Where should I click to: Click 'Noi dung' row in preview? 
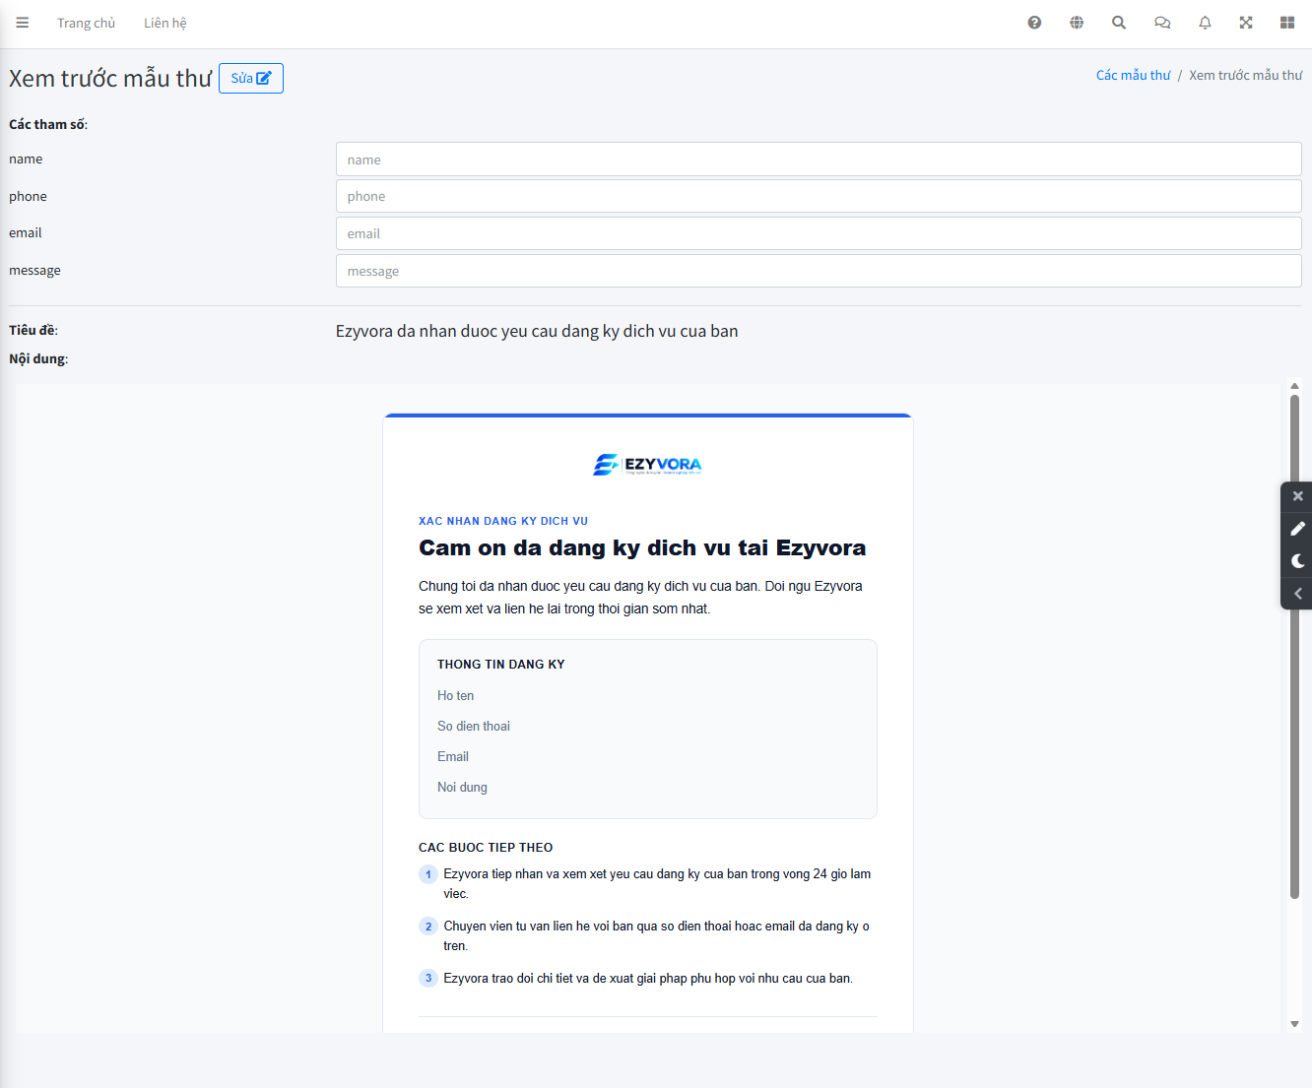tap(462, 787)
